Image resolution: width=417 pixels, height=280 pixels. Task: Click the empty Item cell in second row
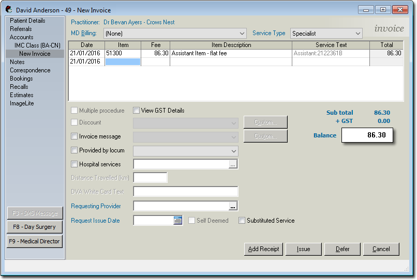click(x=123, y=62)
